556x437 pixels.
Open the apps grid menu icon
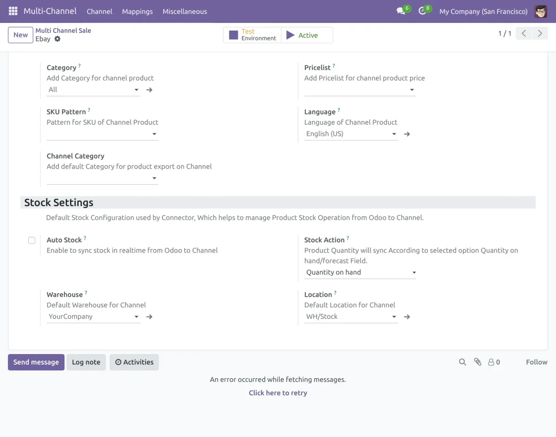tap(13, 11)
